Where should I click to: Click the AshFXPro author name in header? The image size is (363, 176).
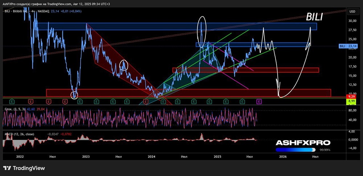(9, 4)
